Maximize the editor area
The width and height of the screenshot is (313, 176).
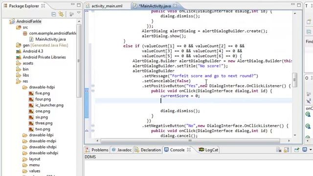click(299, 5)
